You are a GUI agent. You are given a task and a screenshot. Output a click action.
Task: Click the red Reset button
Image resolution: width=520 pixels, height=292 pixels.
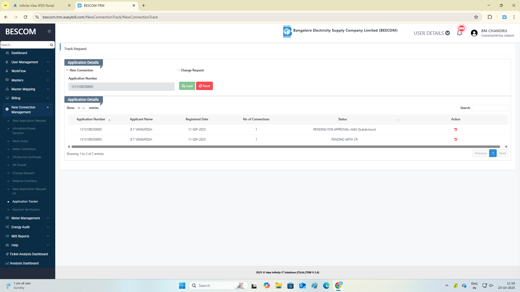coord(204,86)
